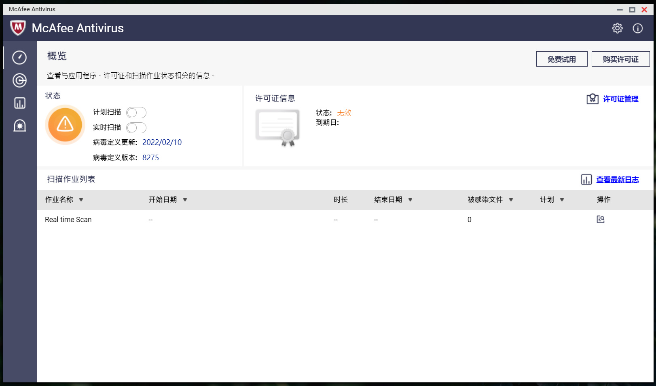Click the 操作 column header

tap(604, 200)
